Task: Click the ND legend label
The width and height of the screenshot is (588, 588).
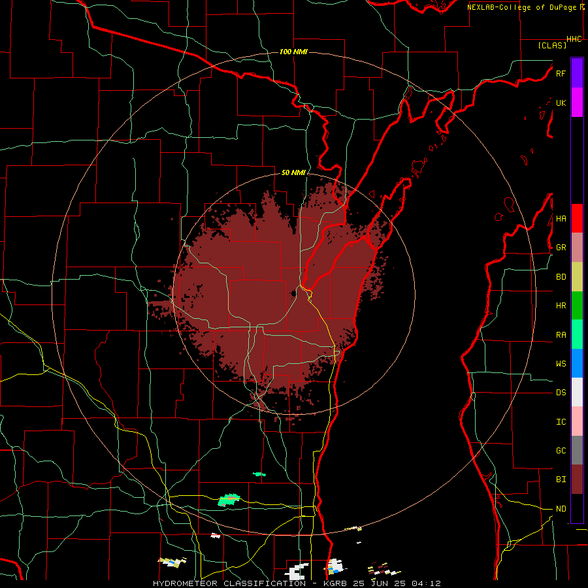Action: 561,509
